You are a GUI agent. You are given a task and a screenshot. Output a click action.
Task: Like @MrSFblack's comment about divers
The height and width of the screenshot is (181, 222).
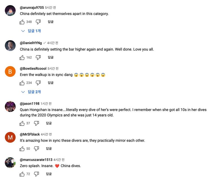pos(22,149)
